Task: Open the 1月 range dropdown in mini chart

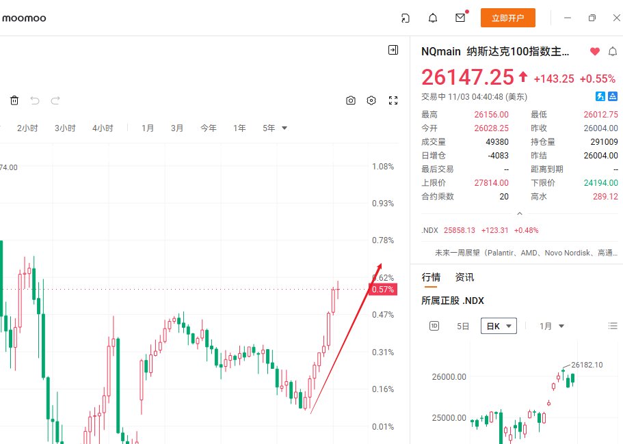Action: tap(551, 326)
